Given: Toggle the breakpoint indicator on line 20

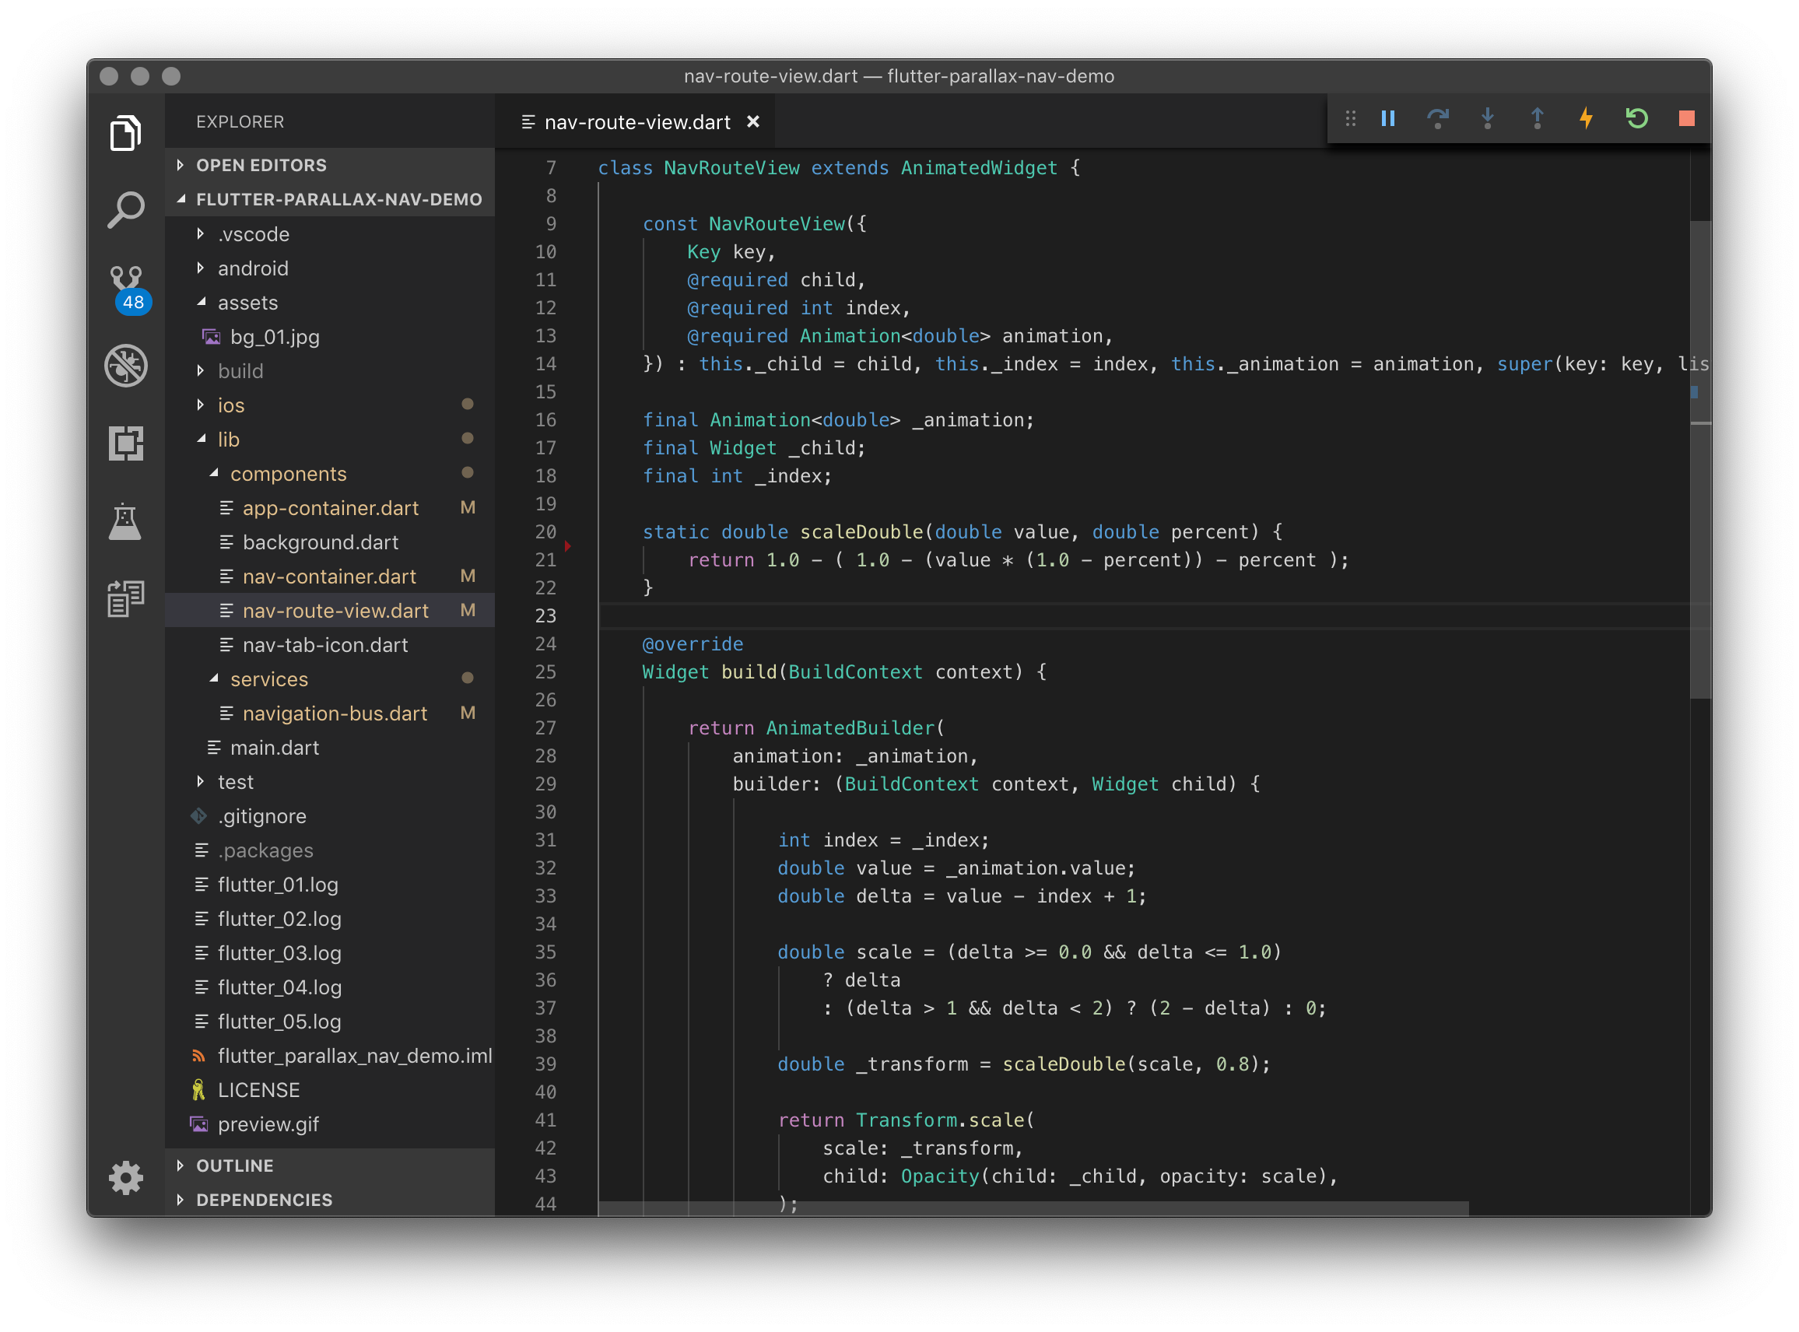Looking at the screenshot, I should 570,546.
